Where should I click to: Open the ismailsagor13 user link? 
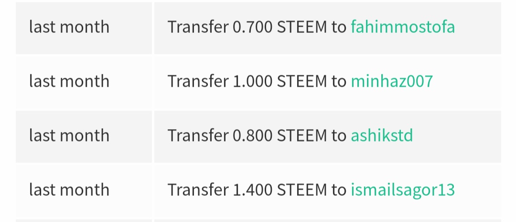(x=403, y=190)
